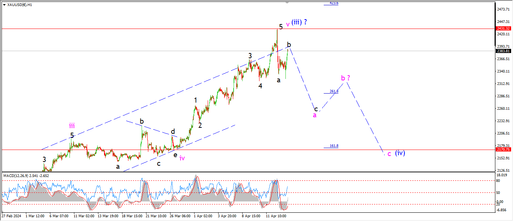
Task: Select the magenta iii wave label
Action: [72, 126]
